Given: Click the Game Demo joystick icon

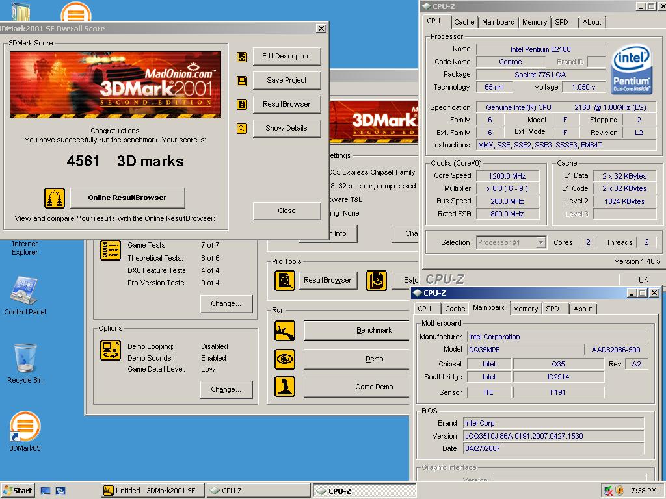Looking at the screenshot, I should tap(285, 387).
